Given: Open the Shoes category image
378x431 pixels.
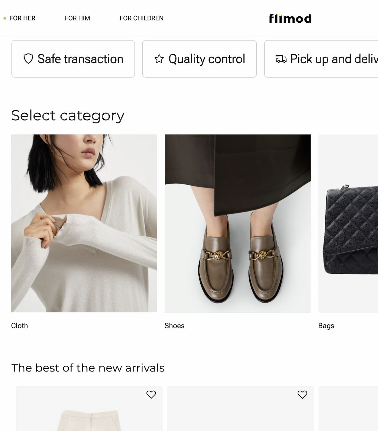Looking at the screenshot, I should point(238,223).
